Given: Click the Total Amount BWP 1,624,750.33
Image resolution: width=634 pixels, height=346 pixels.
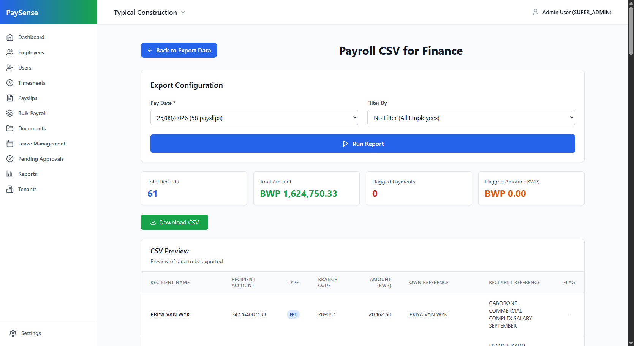Looking at the screenshot, I should tap(299, 194).
